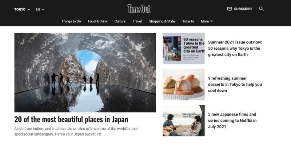This screenshot has width=291, height=145.
Task: Select the Culture nav item
Action: [120, 21]
